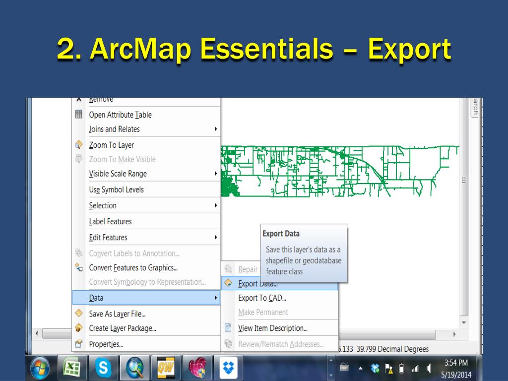The height and width of the screenshot is (381, 508).
Task: Expand the Visible Scale Range submenu arrow
Action: tap(216, 173)
